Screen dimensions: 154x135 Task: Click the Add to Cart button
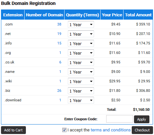pyautogui.click(x=13, y=130)
